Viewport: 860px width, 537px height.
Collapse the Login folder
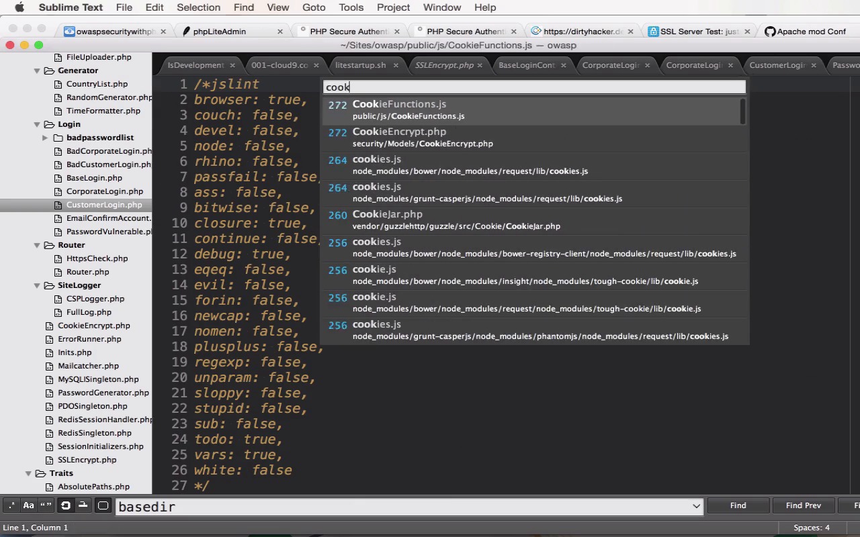tap(37, 124)
